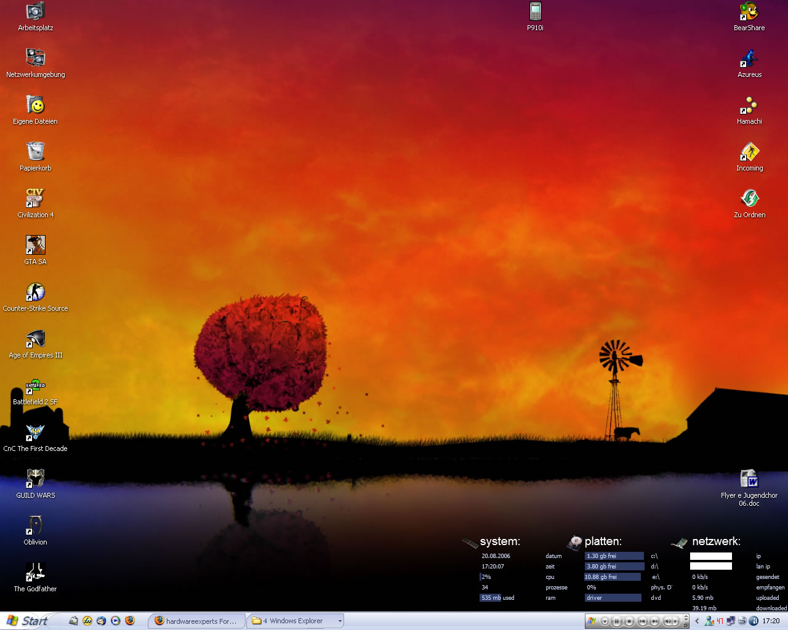
Task: Switch to the hardwareexperts Firefox taskbar window
Action: pos(197,621)
